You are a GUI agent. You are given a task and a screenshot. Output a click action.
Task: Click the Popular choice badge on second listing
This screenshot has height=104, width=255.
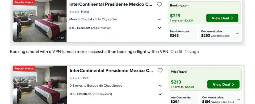[24, 69]
